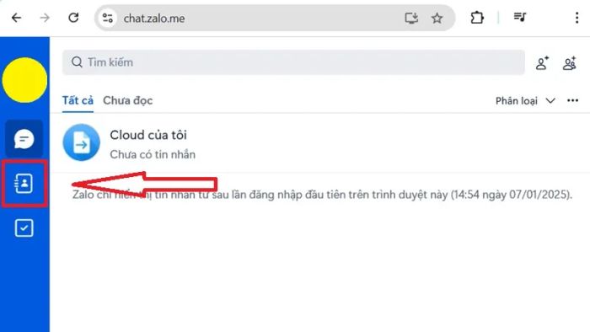Open Cloud của tôi conversation
This screenshot has width=590, height=332.
coord(319,143)
